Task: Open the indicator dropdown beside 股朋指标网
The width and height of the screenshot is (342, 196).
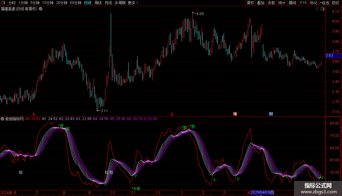Action: 2,119
